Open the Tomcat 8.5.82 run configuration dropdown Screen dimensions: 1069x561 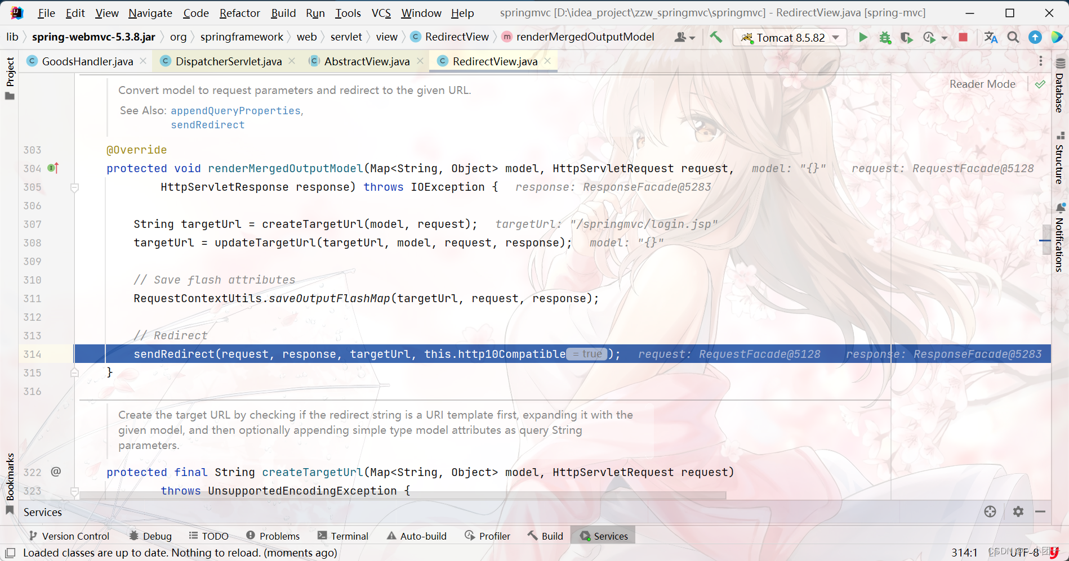coord(790,37)
